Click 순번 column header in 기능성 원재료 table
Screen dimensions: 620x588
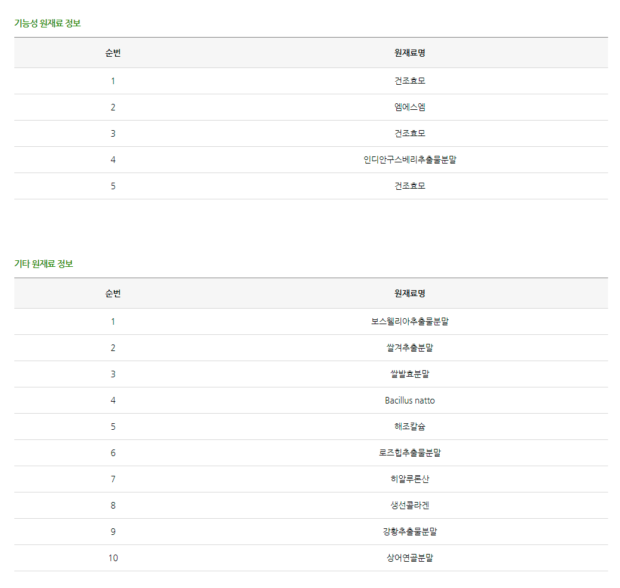pos(113,53)
